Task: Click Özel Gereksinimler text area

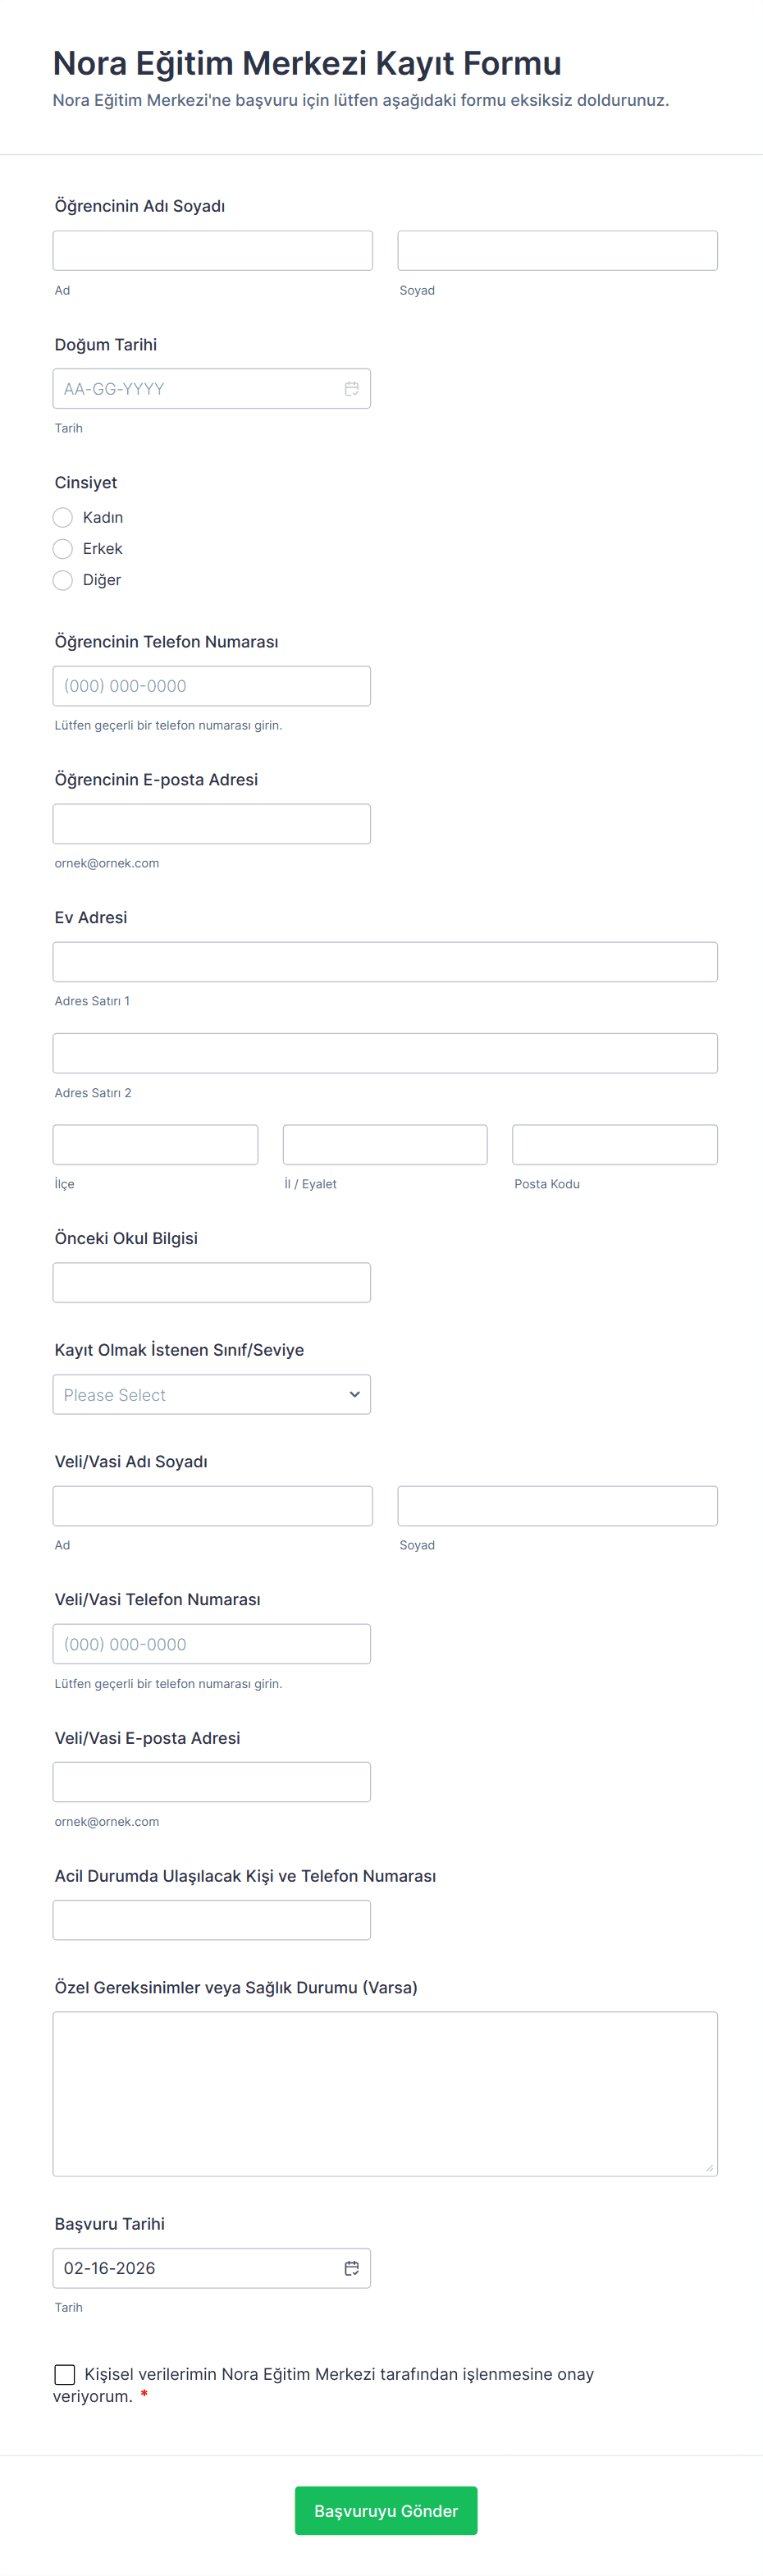Action: tap(385, 2093)
